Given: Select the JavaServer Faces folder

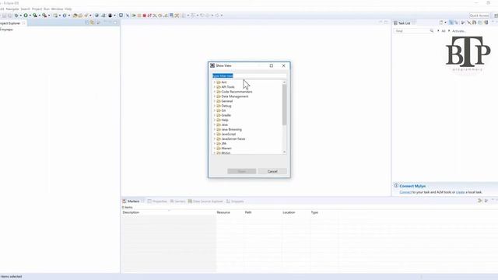Looking at the screenshot, I should click(x=231, y=139).
